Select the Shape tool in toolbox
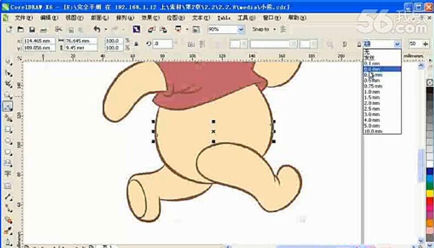The image size is (434, 248). 8,73
